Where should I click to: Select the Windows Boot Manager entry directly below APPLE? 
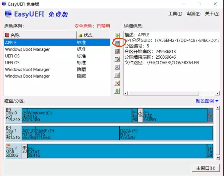tap(57, 49)
